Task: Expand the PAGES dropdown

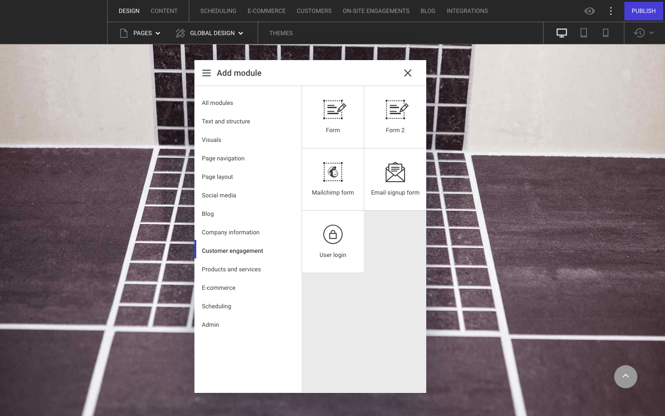Action: point(158,33)
